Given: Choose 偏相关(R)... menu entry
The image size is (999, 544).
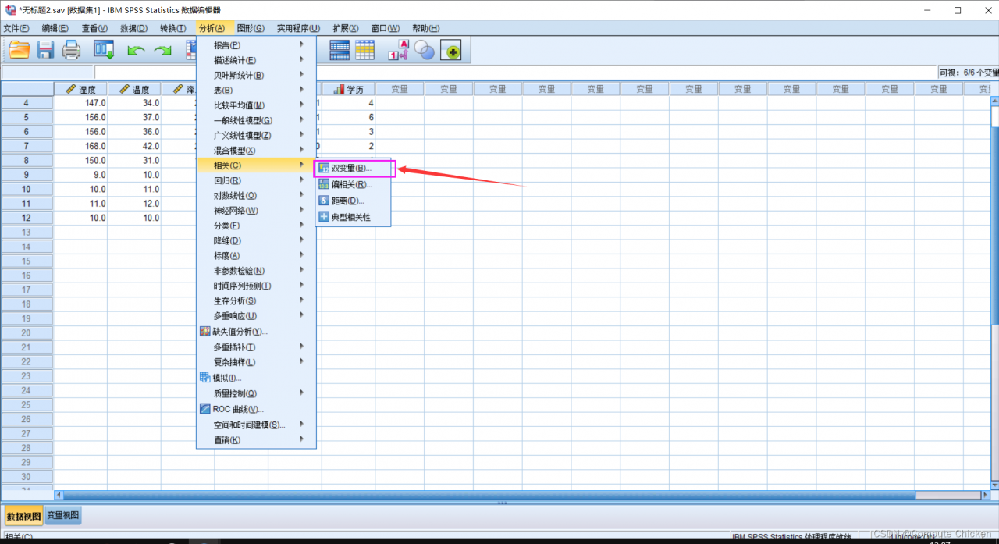Looking at the screenshot, I should coord(353,185).
